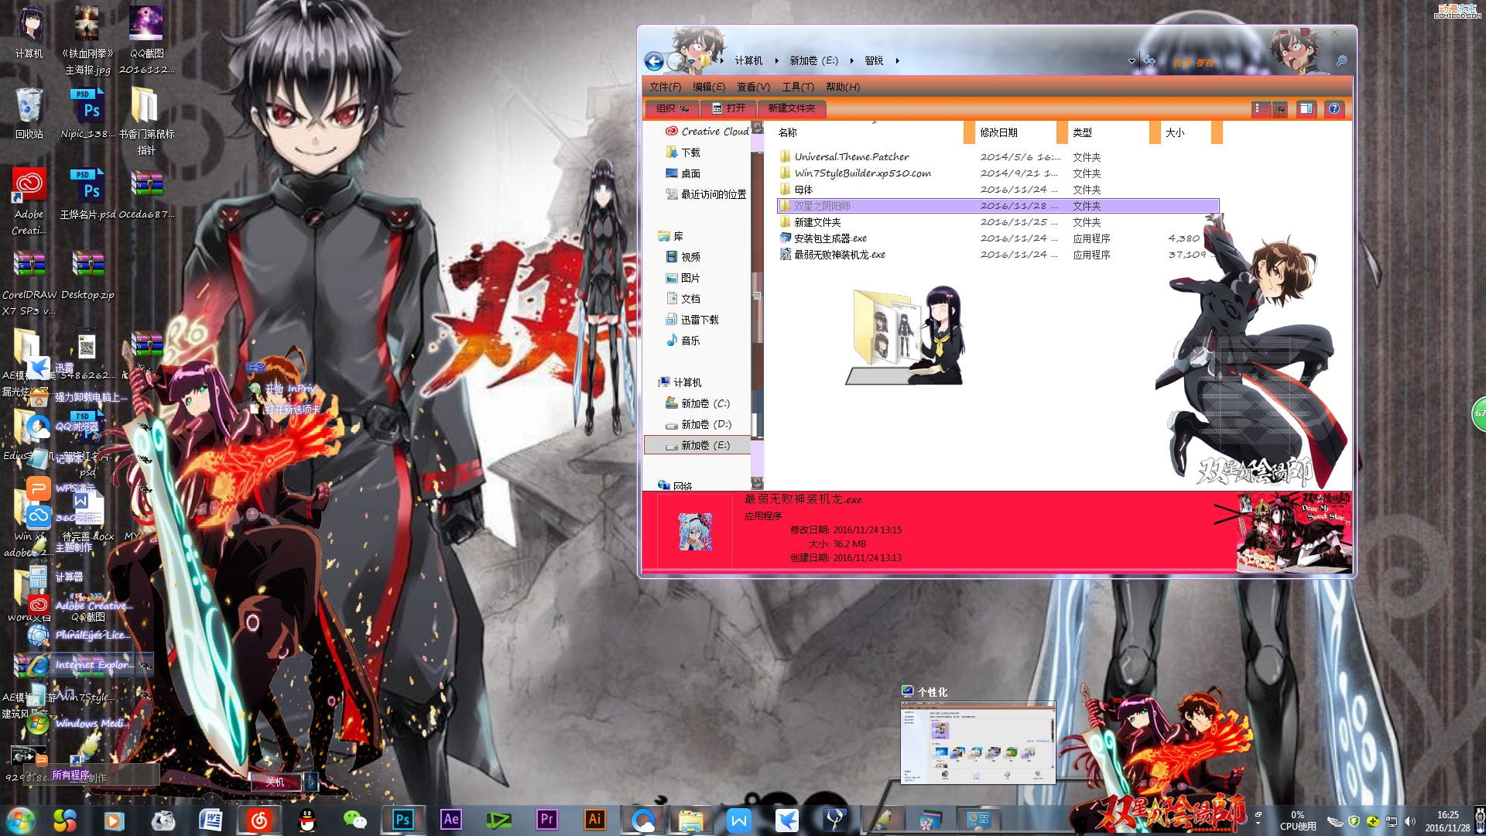Click the 组织 toolbar button
Image resolution: width=1486 pixels, height=836 pixels.
click(672, 108)
